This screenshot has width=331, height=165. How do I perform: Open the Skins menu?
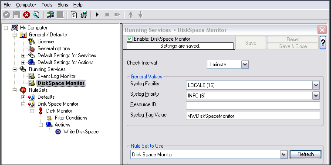(63, 5)
